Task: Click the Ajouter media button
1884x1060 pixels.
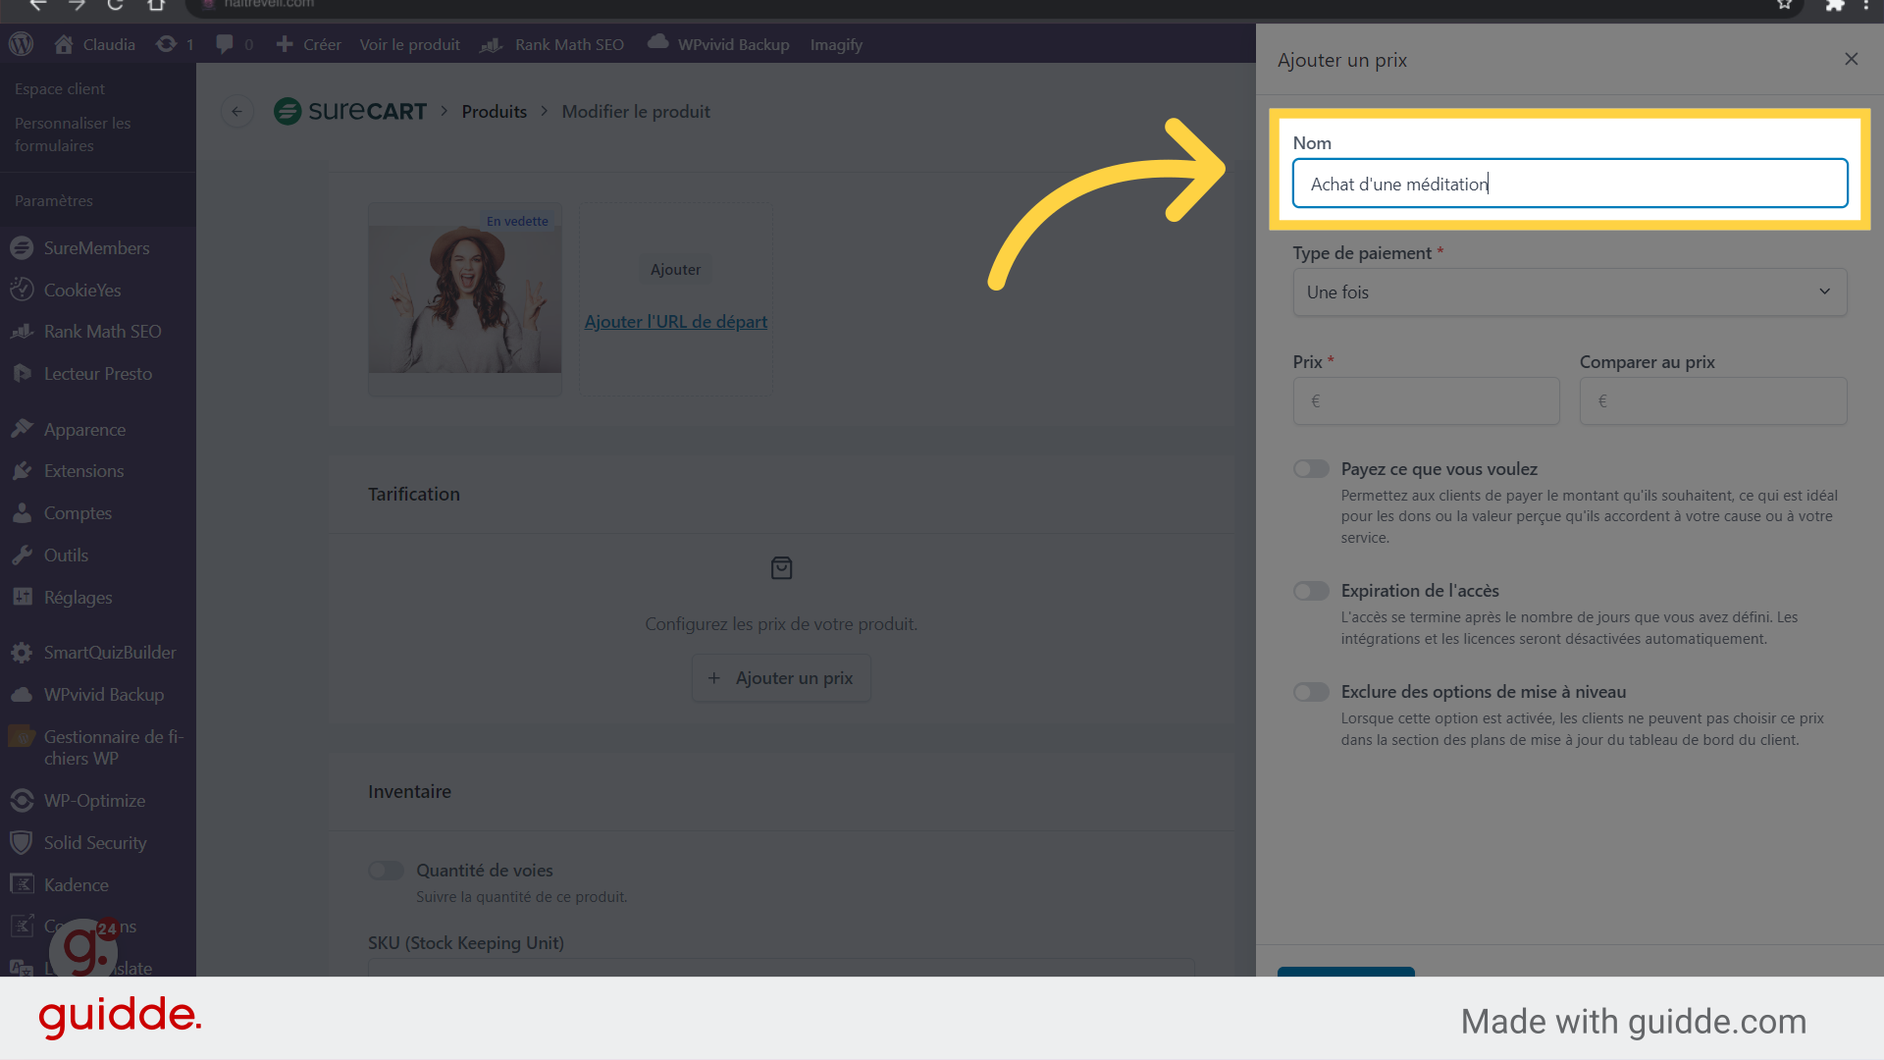Action: coord(676,269)
